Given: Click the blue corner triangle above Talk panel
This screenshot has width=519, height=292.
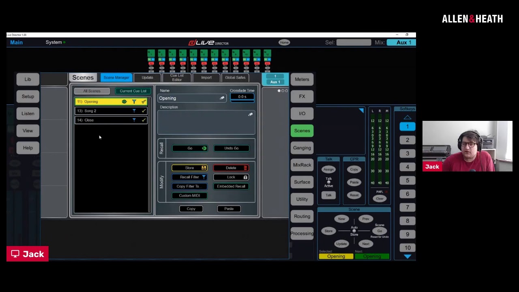Looking at the screenshot, I should point(361,110).
